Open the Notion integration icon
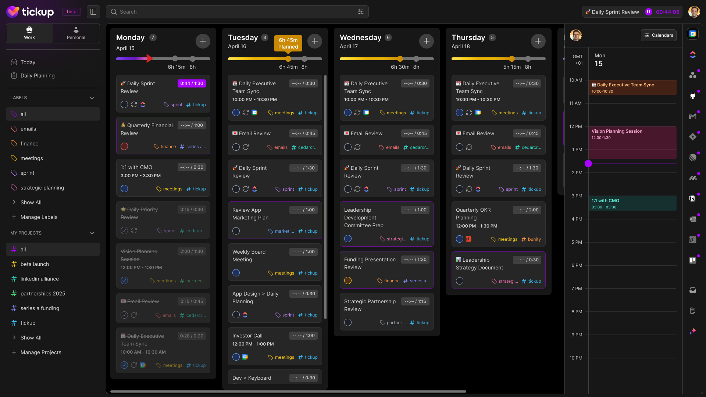This screenshot has height=397, width=706. tap(693, 198)
